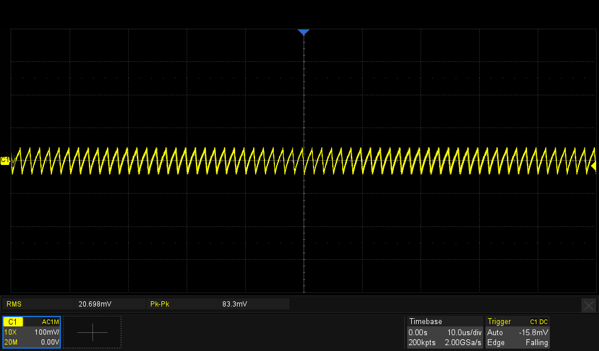The width and height of the screenshot is (599, 351).
Task: Close the measurement bar with X
Action: coord(588,305)
